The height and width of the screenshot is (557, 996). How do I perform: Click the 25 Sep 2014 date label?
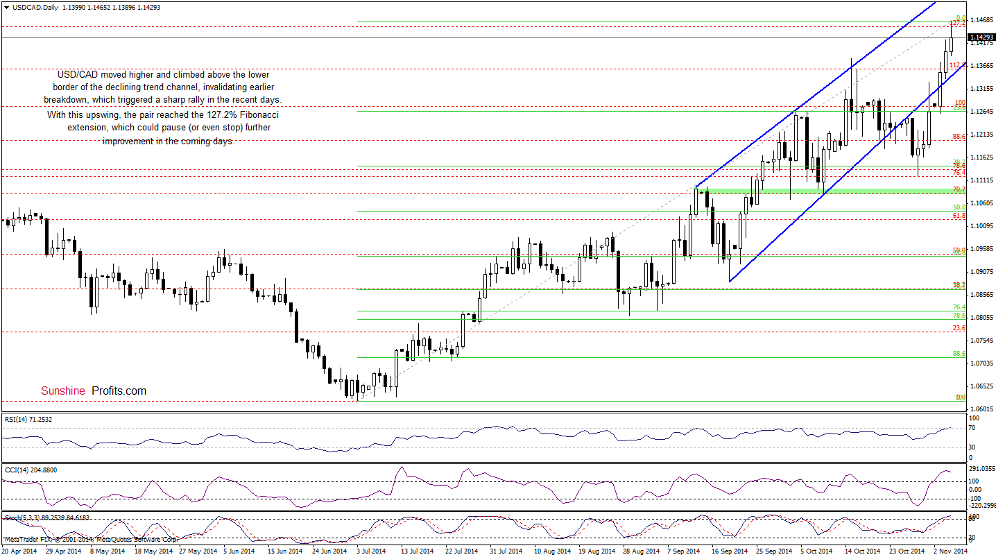773,551
